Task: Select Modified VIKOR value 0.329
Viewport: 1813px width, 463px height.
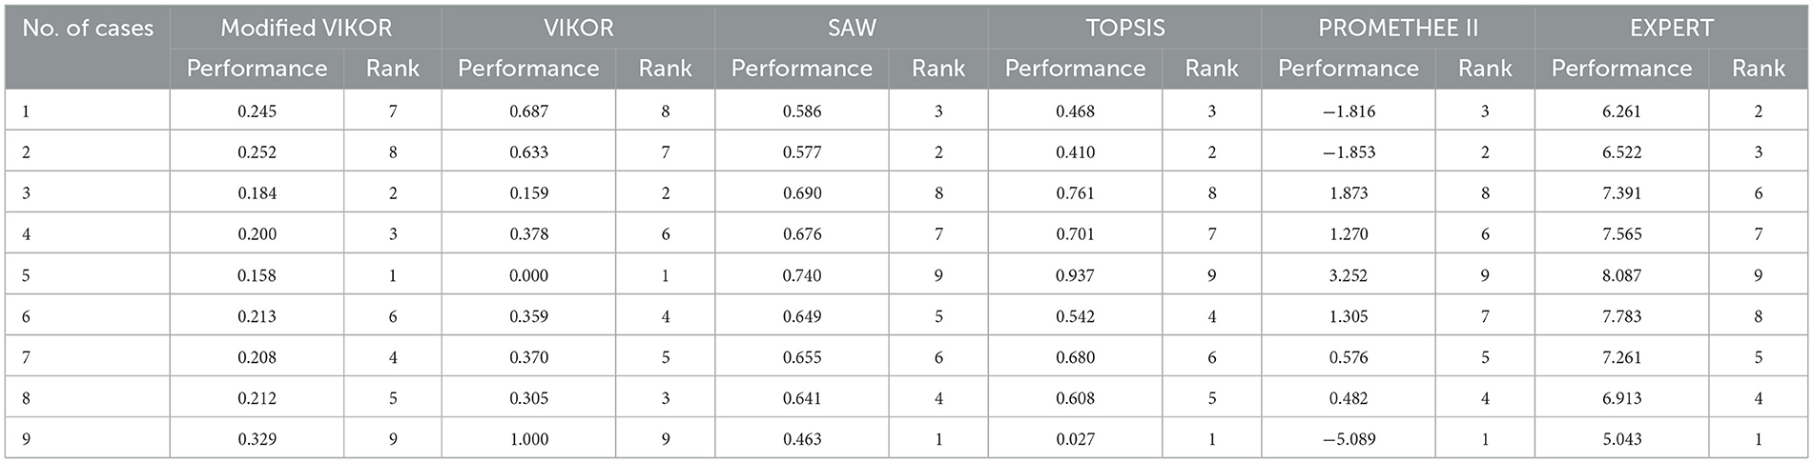Action: (x=258, y=439)
